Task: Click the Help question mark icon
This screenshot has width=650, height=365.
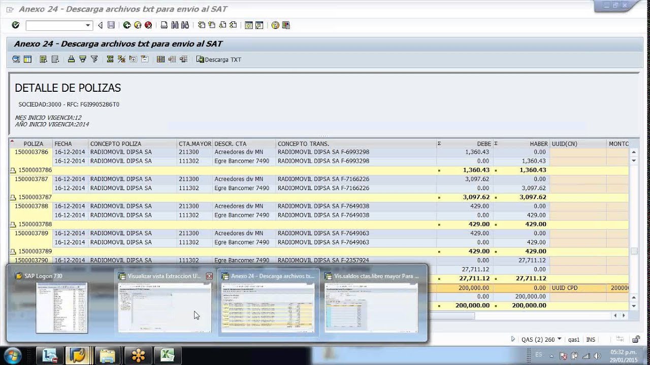Action: point(275,25)
